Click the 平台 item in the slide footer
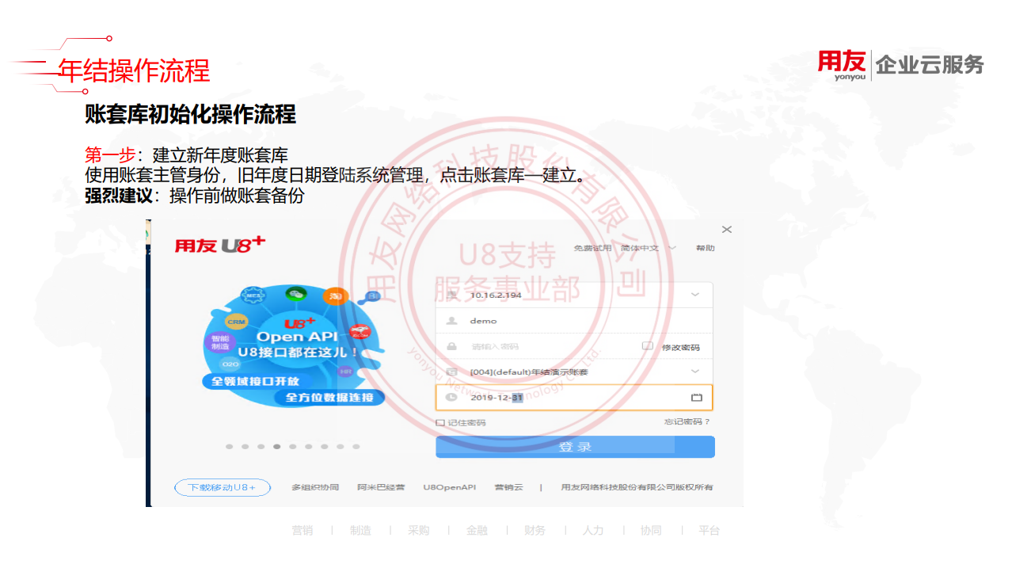This screenshot has height=568, width=1012. pyautogui.click(x=710, y=531)
